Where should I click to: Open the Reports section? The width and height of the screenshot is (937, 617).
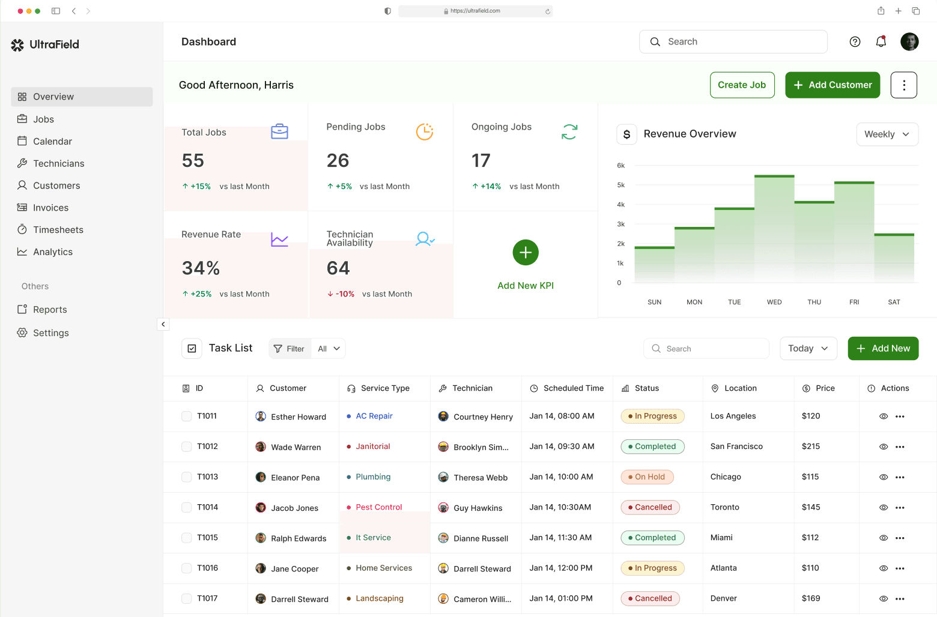50,309
